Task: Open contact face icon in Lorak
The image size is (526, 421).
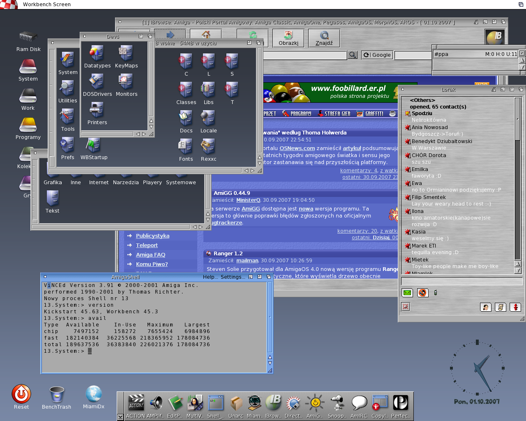Action: pyautogui.click(x=486, y=307)
